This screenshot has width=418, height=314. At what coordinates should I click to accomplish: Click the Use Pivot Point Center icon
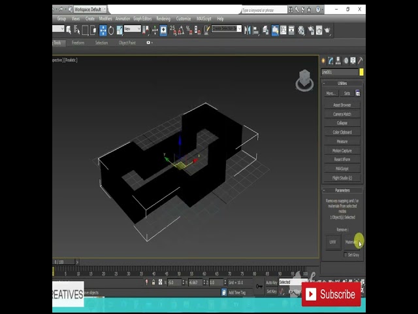tap(146, 30)
